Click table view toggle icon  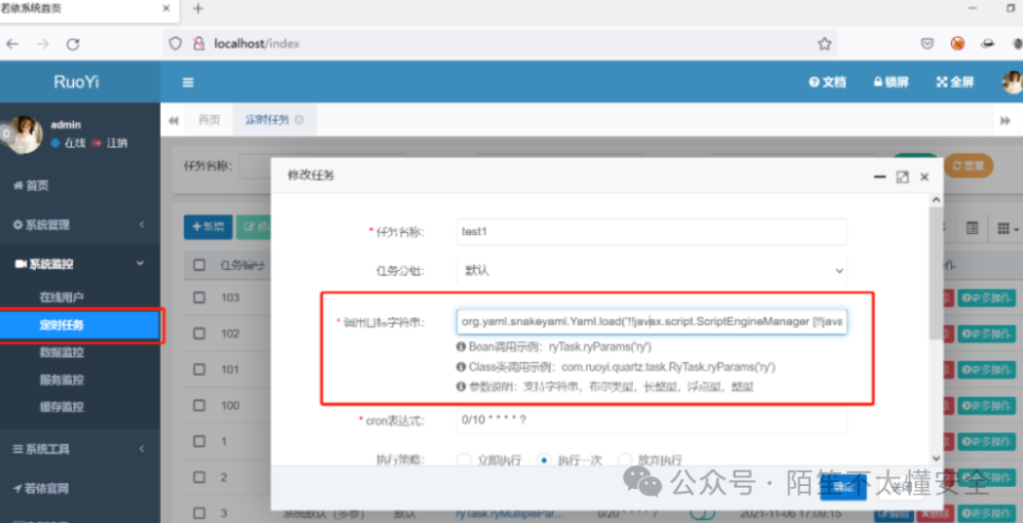tap(972, 228)
